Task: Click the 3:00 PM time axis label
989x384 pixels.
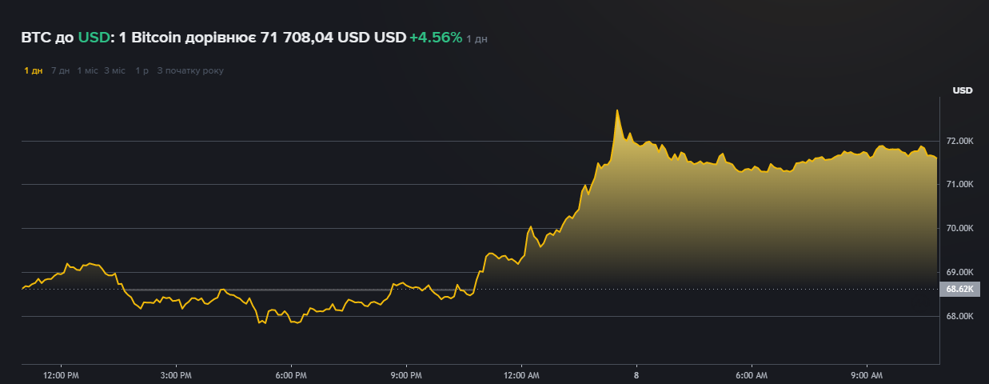Action: [176, 374]
